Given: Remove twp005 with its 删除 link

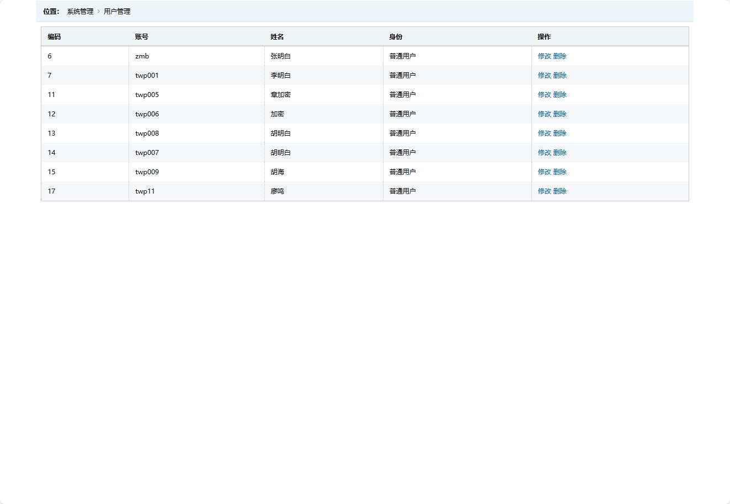Looking at the screenshot, I should click(560, 95).
